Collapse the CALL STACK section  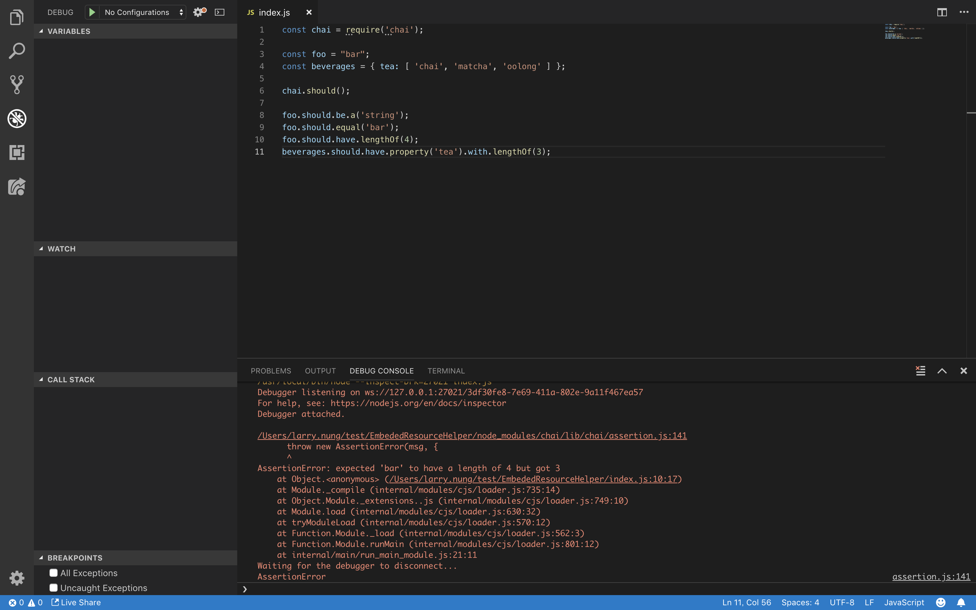(136, 379)
